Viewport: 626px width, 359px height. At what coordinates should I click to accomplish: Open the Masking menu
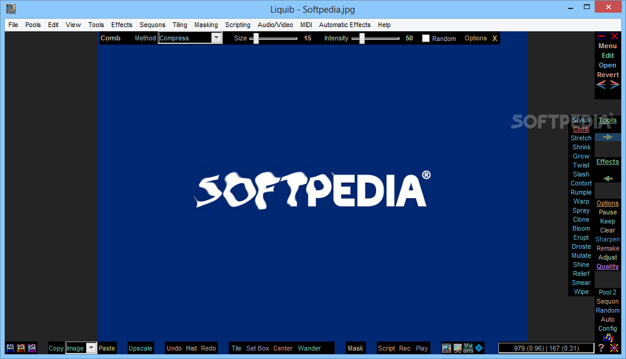(206, 25)
